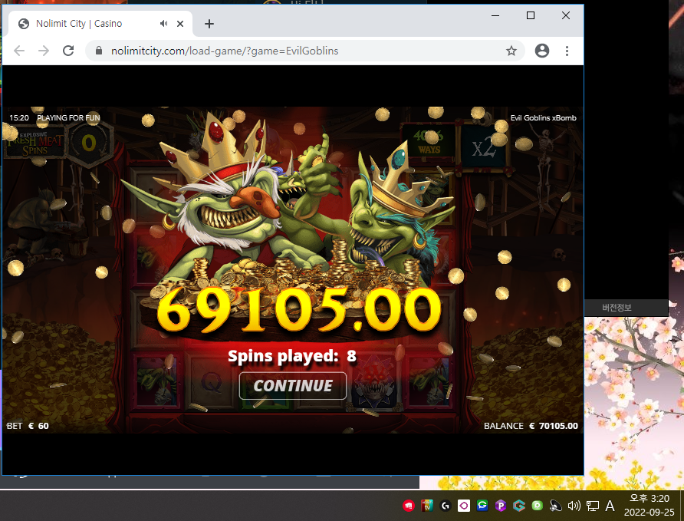The image size is (684, 521).
Task: Open the system volume control in the tray
Action: click(x=574, y=506)
